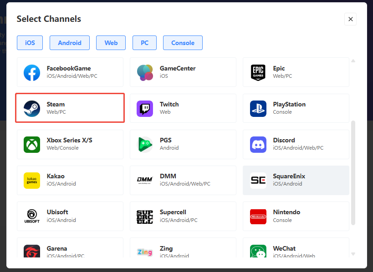
Task: Click the Steam logo icon
Action: (32, 109)
